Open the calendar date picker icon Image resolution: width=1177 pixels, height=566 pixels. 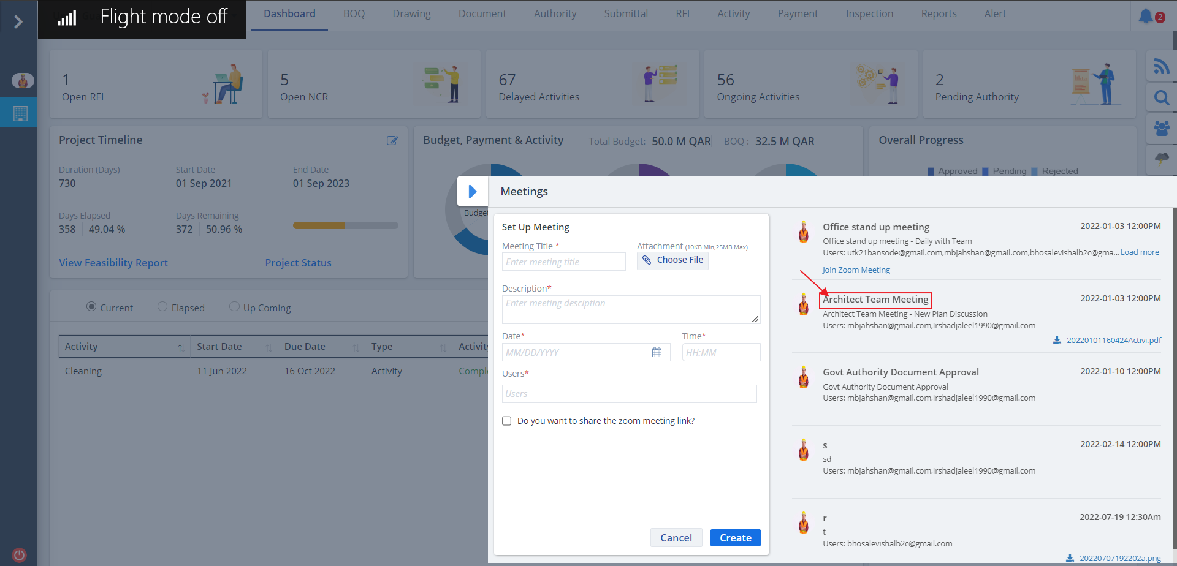click(657, 352)
